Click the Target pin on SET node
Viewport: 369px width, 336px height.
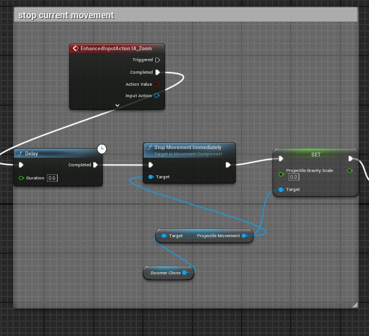click(x=280, y=190)
